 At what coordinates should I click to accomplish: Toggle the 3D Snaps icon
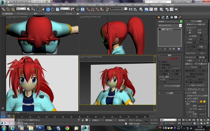(88, 9)
